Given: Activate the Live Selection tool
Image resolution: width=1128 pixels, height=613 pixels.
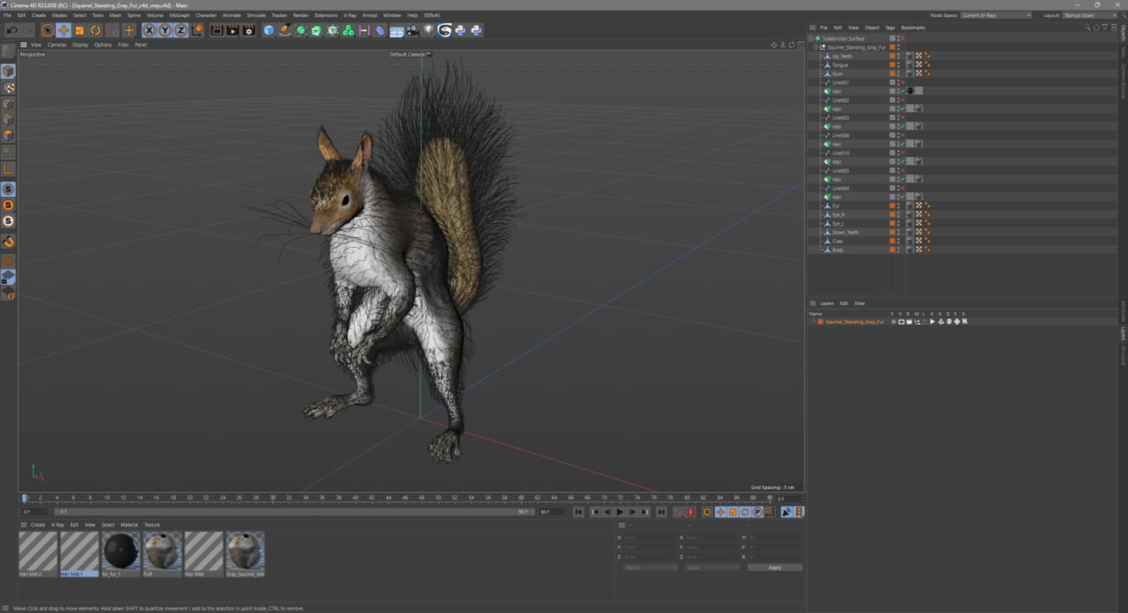Looking at the screenshot, I should pyautogui.click(x=48, y=31).
